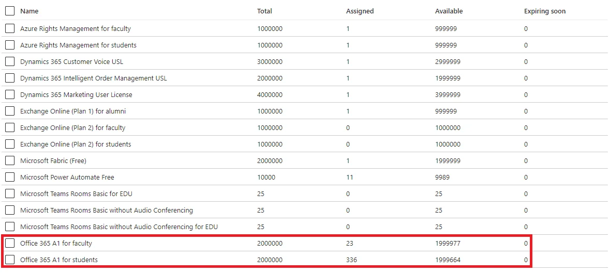
Task: Click Available 999999 for Exchange Plan 1 alumni
Action: coord(446,111)
